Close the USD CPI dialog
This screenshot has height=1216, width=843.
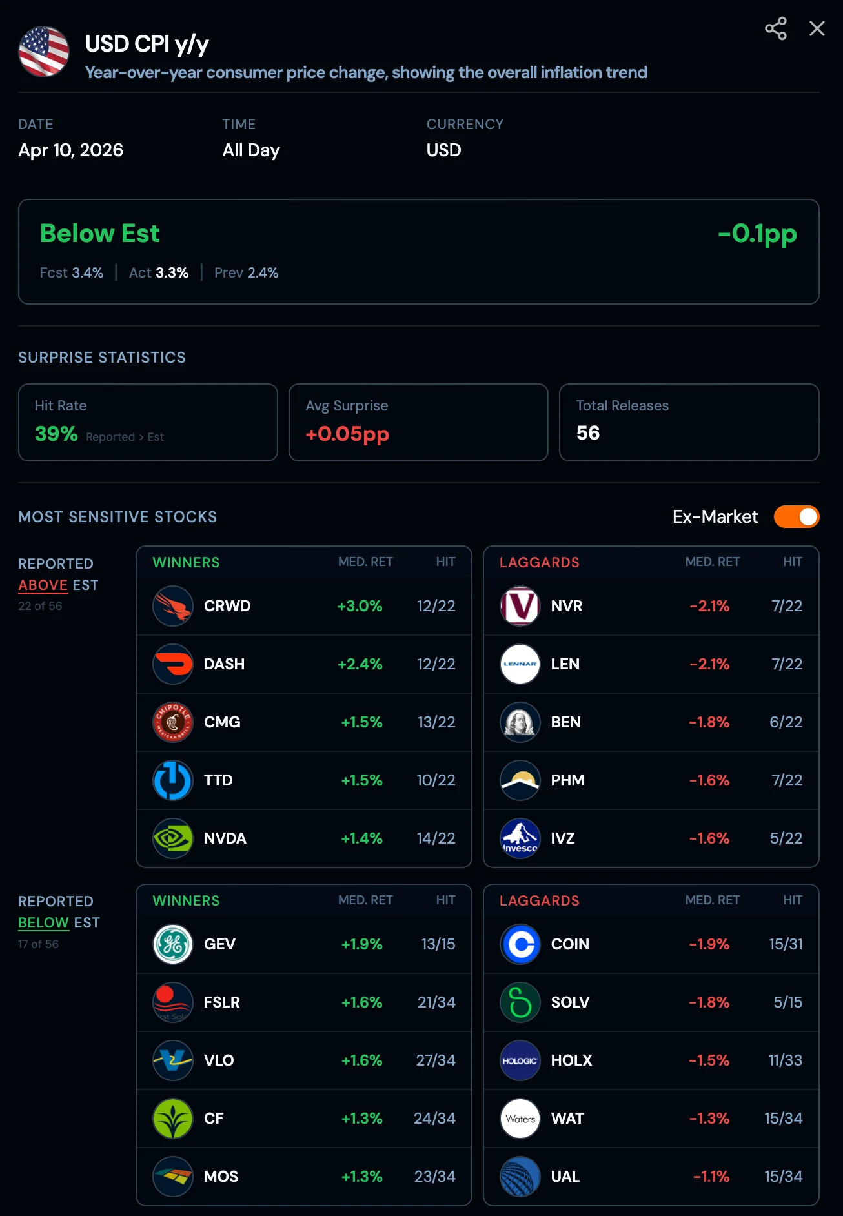817,28
